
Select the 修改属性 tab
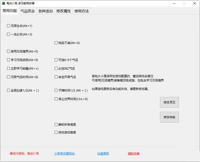(63, 11)
